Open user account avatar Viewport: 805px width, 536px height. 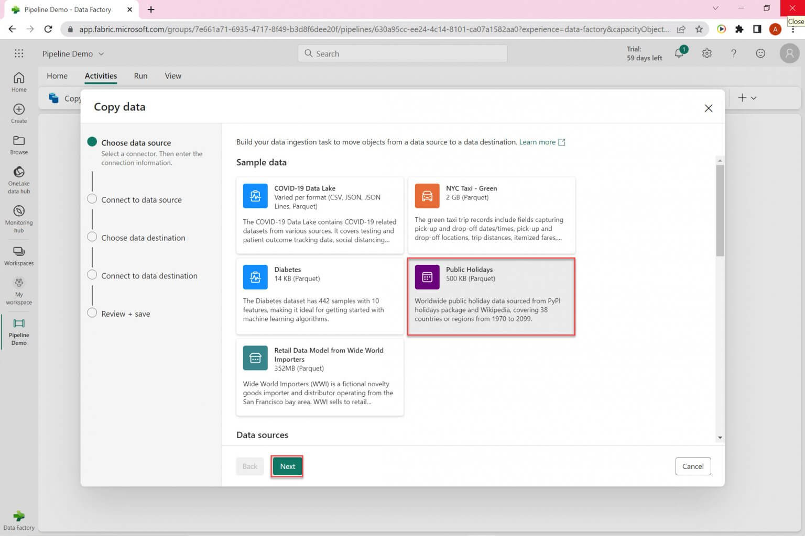tap(789, 53)
